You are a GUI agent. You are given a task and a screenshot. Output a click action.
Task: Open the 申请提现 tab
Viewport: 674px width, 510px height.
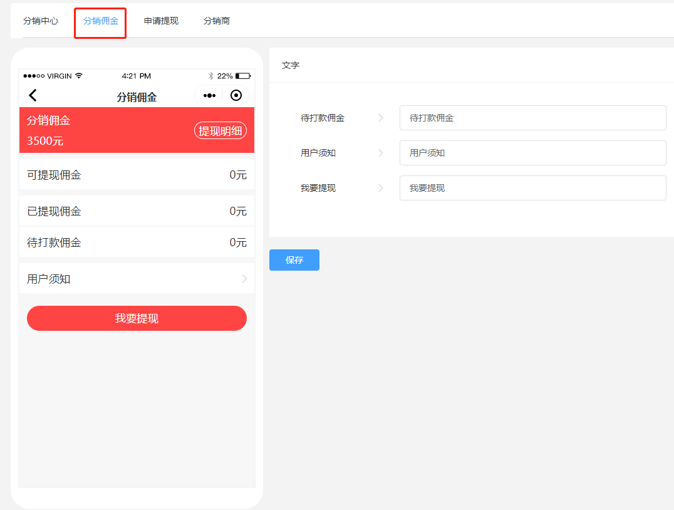tap(161, 21)
